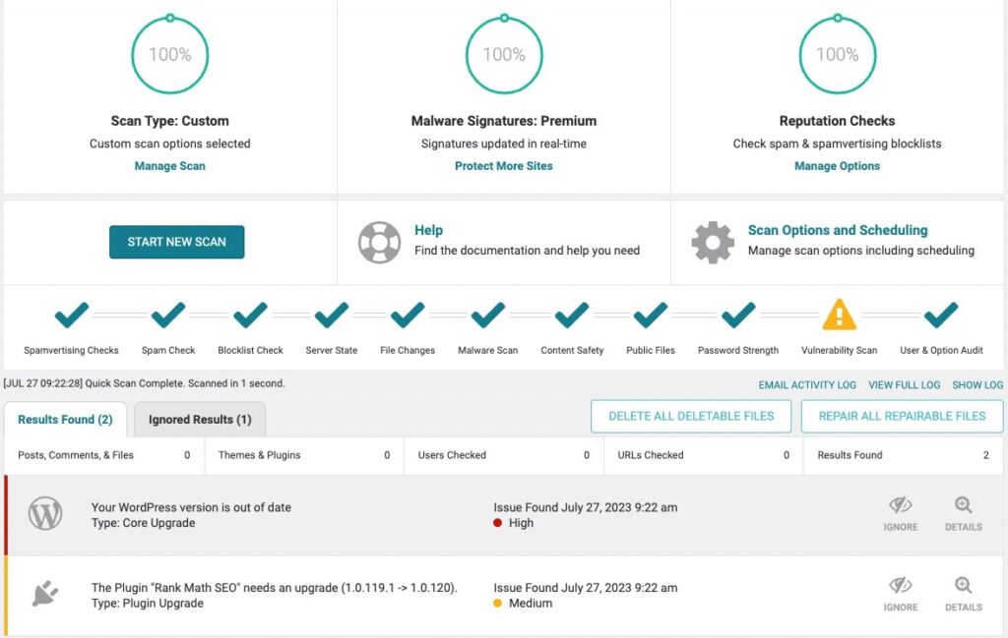Viewport: 1008px width, 638px height.
Task: Select the Results Found (2) tab
Action: tap(65, 420)
